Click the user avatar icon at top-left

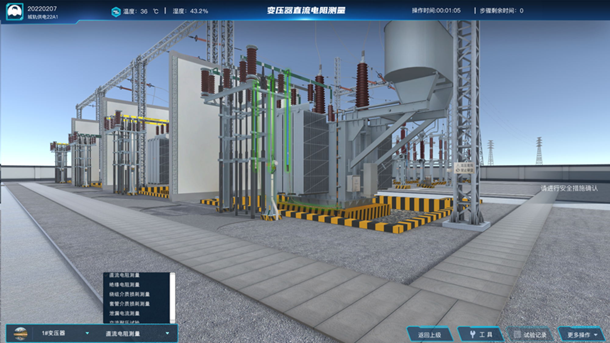14,12
